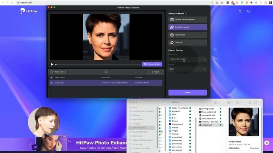Click the HitPaw Photo Enhancer banner text
Screen dimensions: 273x153
(102, 143)
